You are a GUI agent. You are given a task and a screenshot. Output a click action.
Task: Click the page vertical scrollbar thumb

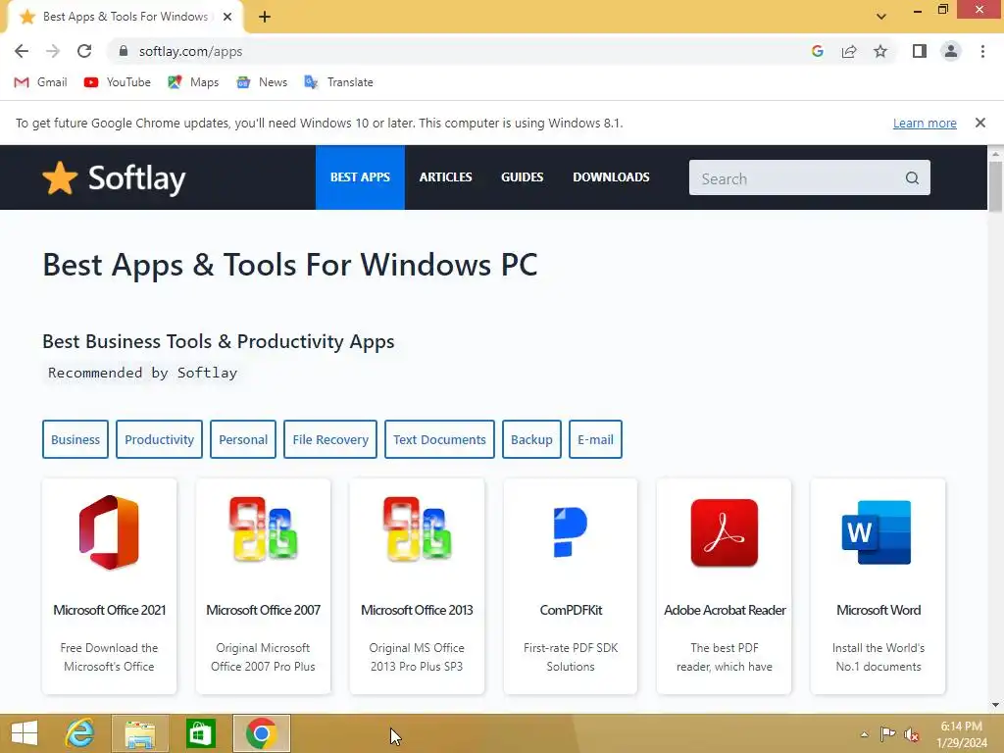995,185
